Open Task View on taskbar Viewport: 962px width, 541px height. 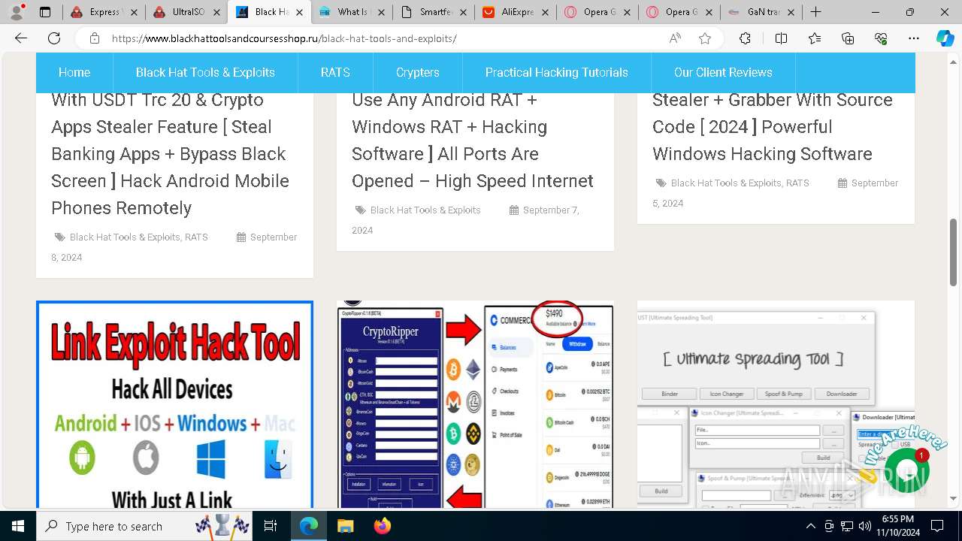(x=271, y=526)
